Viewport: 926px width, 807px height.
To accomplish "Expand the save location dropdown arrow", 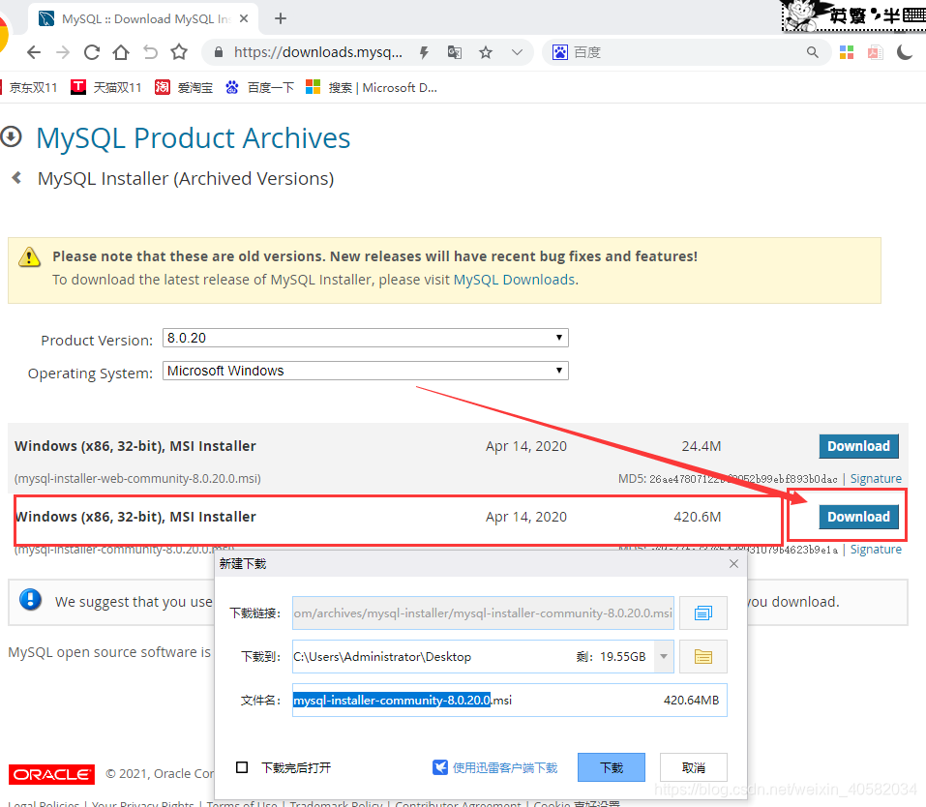I will [x=664, y=656].
